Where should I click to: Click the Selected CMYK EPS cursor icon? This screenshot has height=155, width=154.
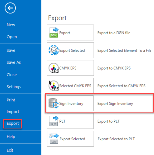(x=54, y=86)
